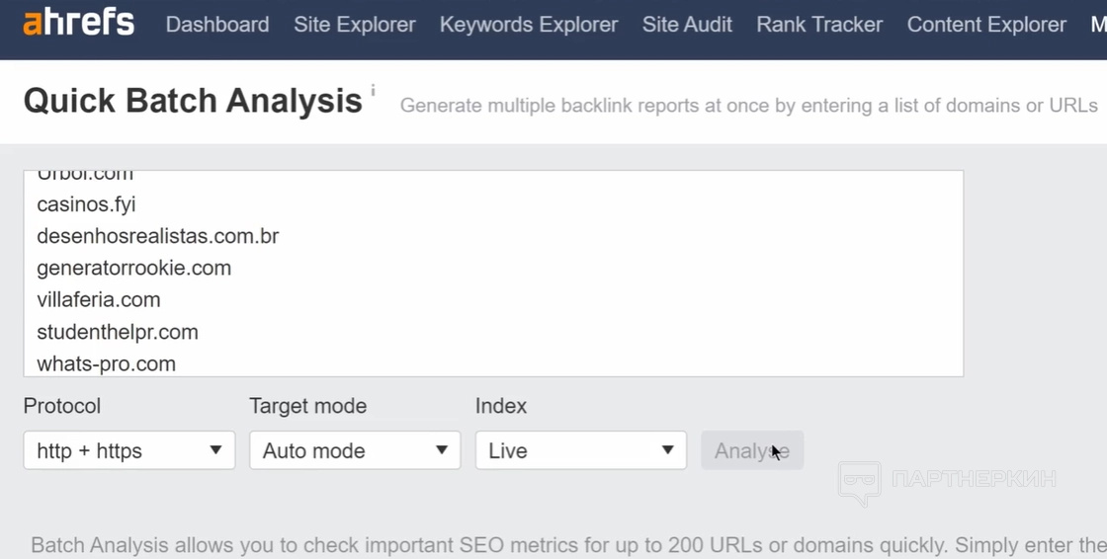Open the Target mode dropdown

355,450
